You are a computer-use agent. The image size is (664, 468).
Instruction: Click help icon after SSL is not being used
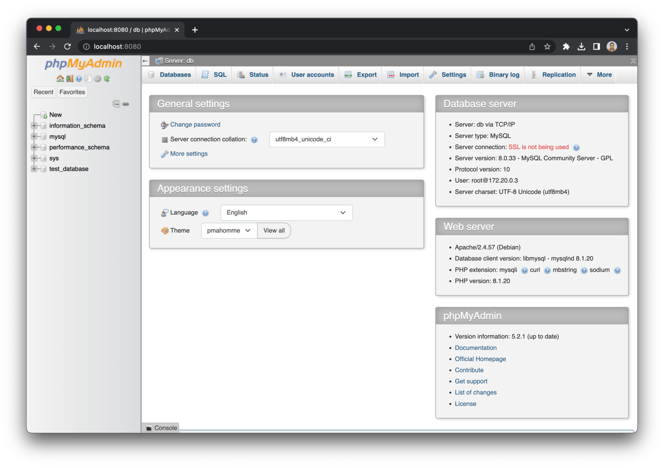[576, 147]
